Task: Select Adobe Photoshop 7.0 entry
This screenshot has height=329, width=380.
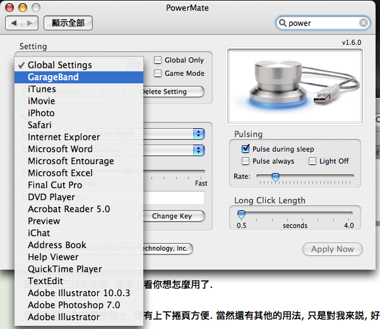Action: (79, 305)
